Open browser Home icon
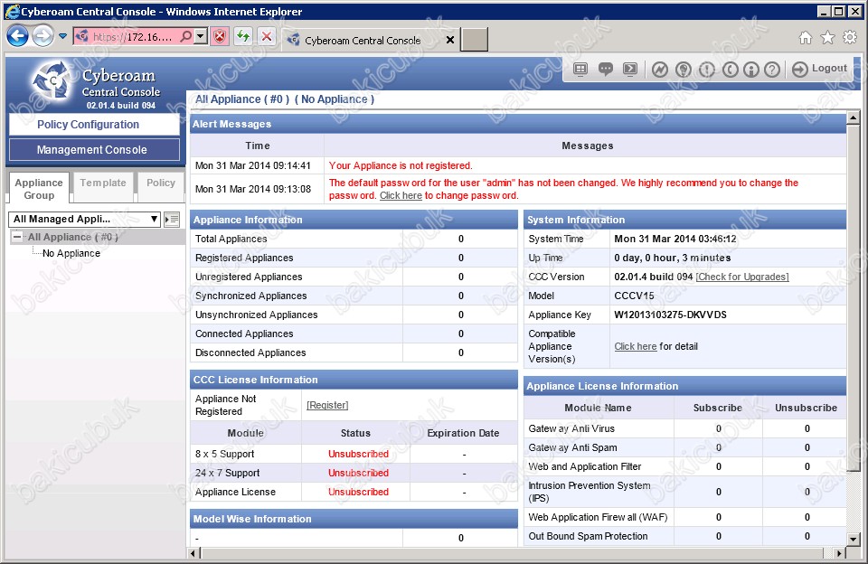868x564 pixels. click(x=806, y=37)
